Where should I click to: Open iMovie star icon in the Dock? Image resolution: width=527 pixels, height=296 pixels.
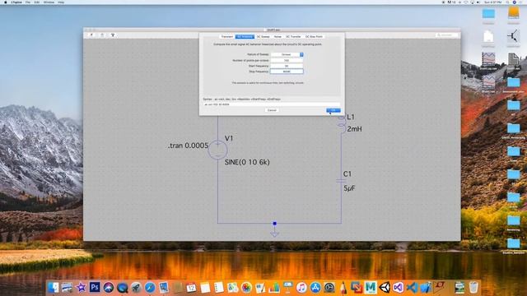click(81, 288)
